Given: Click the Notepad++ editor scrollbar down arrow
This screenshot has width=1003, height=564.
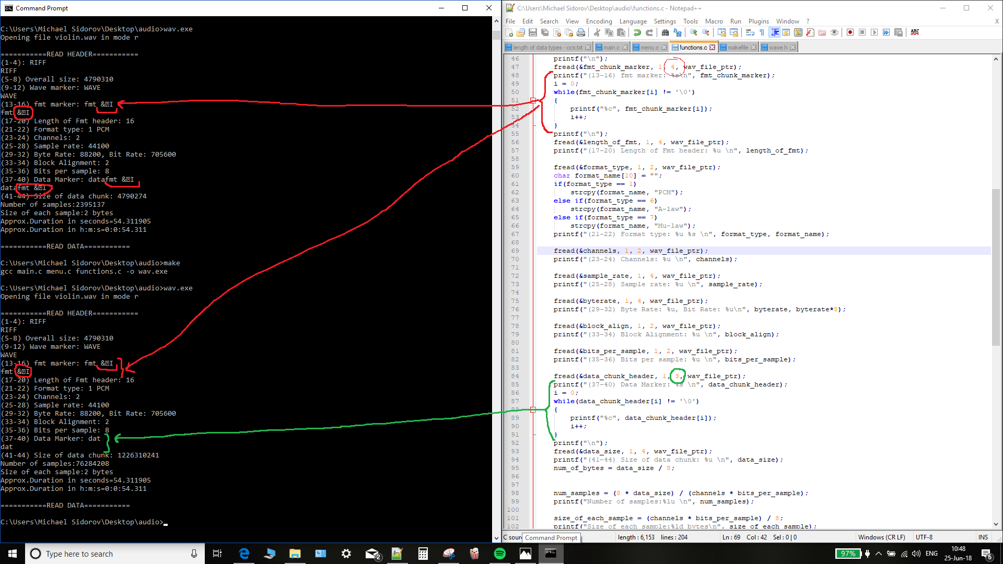Looking at the screenshot, I should point(996,524).
